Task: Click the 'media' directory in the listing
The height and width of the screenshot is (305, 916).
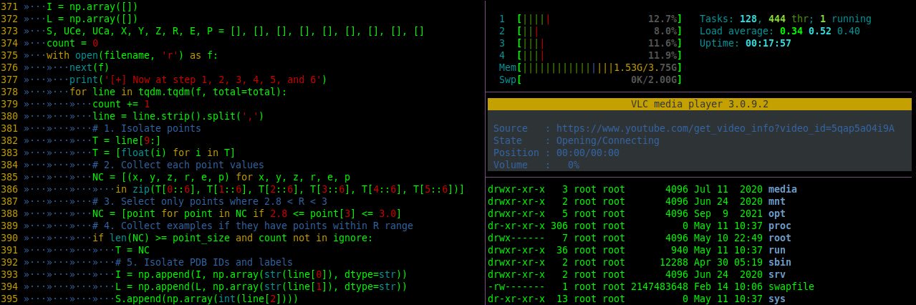Action: coord(782,189)
